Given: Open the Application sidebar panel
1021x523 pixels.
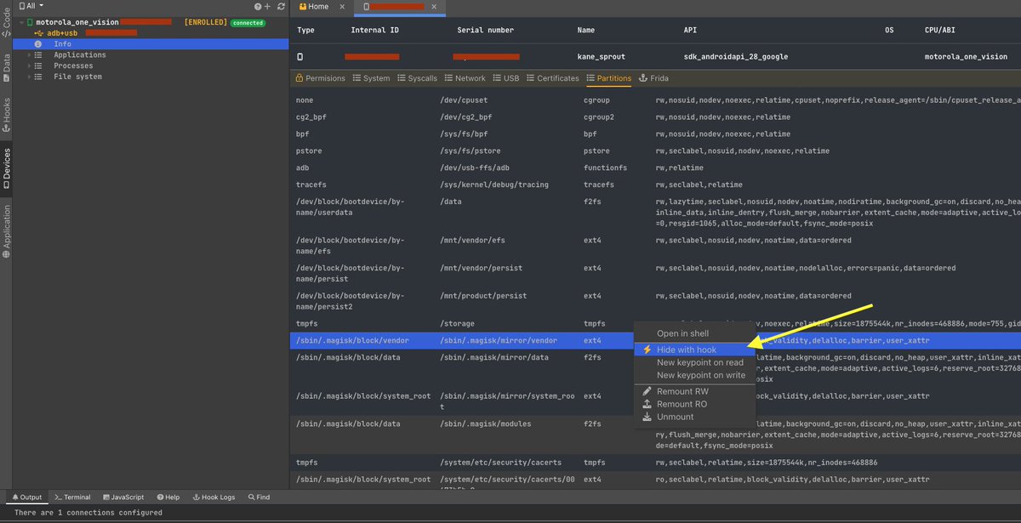Looking at the screenshot, I should click(6, 230).
